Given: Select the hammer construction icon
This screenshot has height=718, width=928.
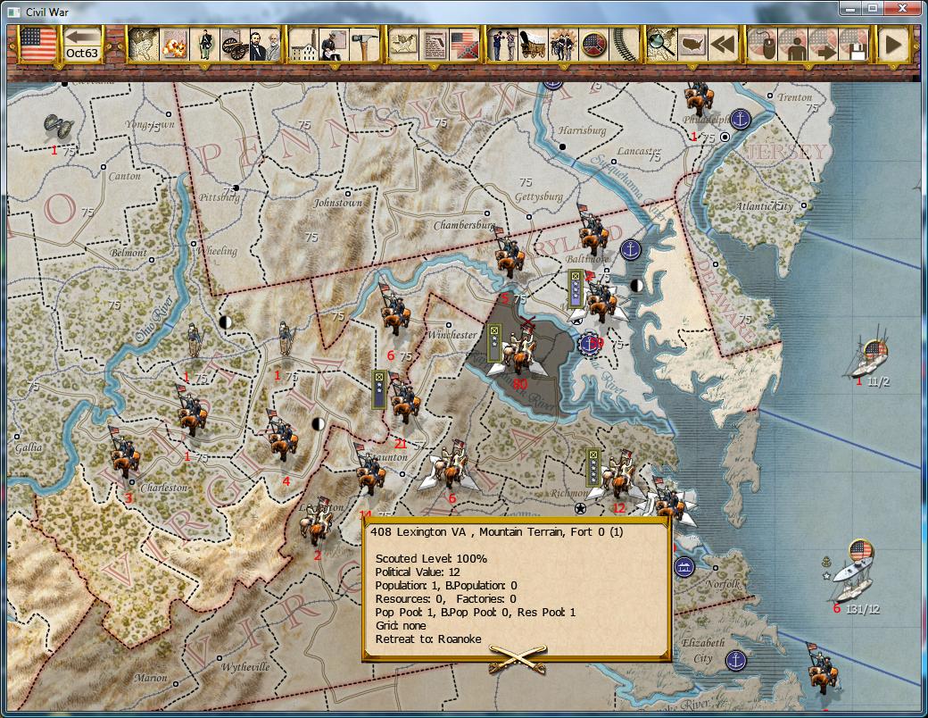Looking at the screenshot, I should click(x=364, y=44).
